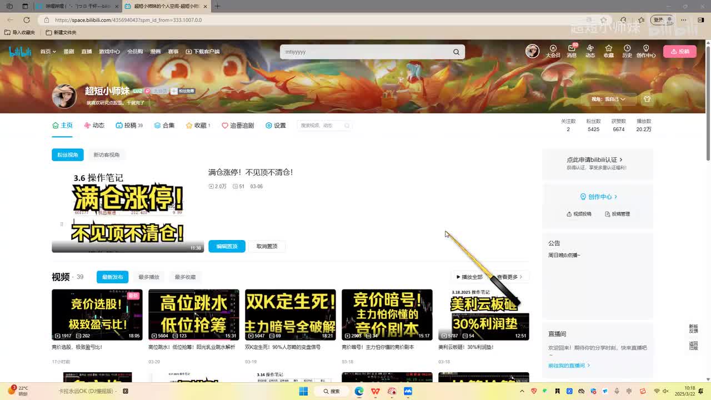
Task: Click the weather widget in the taskbar
Action: (18, 391)
